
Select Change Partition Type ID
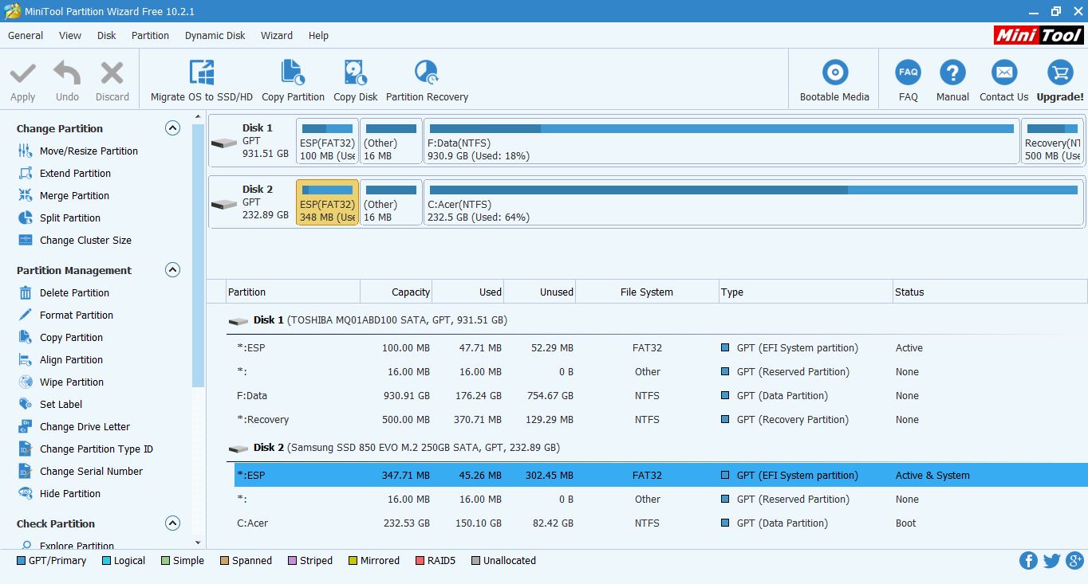pos(96,449)
